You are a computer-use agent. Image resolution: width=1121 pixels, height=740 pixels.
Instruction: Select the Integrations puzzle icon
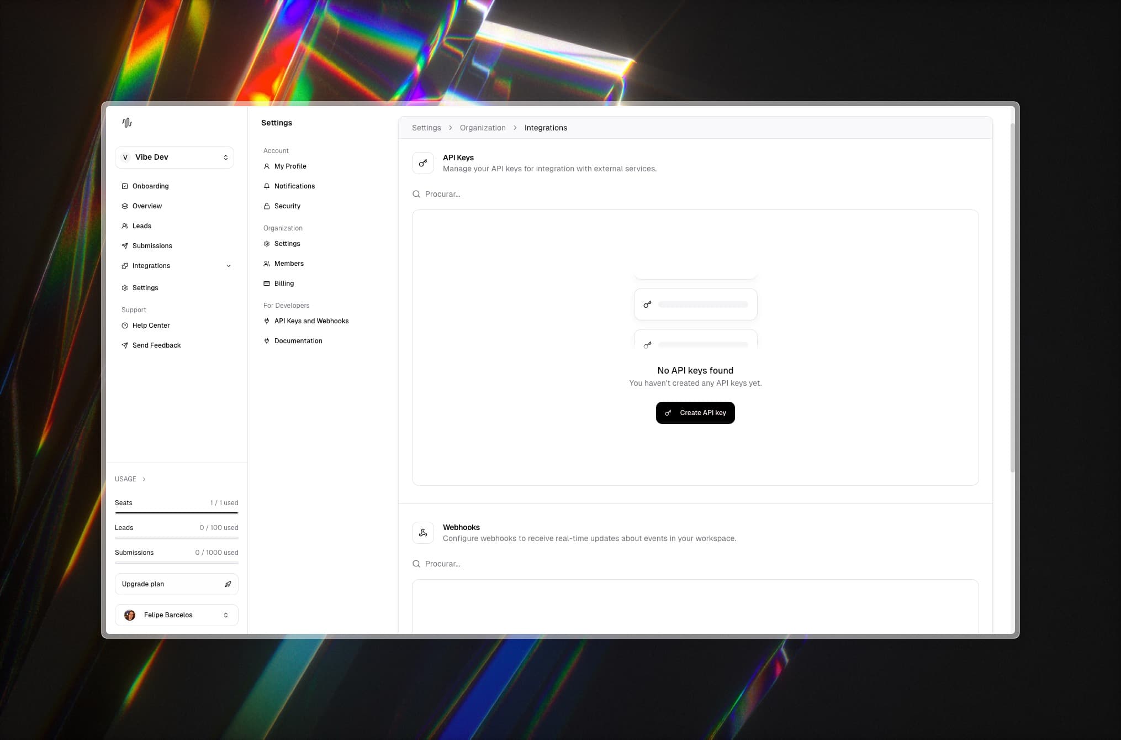124,265
